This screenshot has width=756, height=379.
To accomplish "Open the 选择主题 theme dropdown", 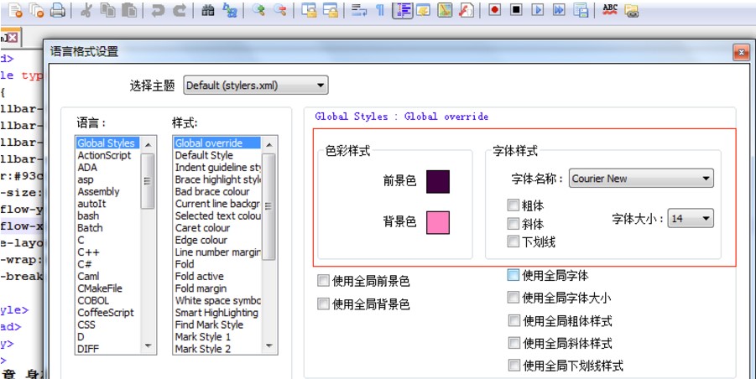I will [256, 86].
